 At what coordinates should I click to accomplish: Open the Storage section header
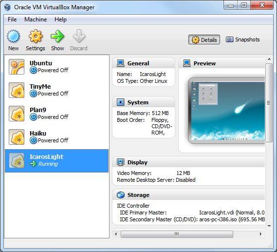188,195
